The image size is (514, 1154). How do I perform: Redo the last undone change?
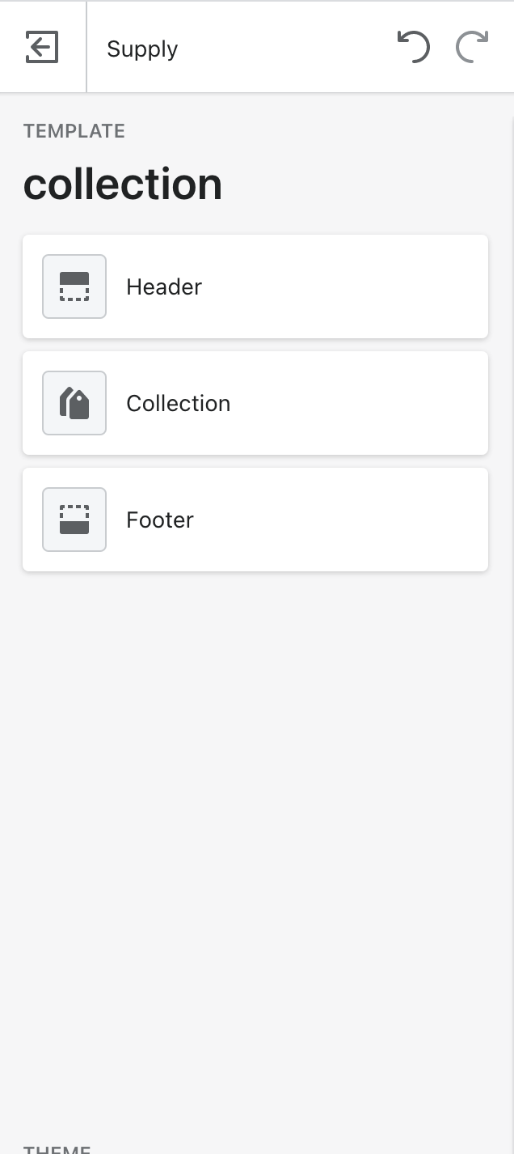[x=472, y=47]
